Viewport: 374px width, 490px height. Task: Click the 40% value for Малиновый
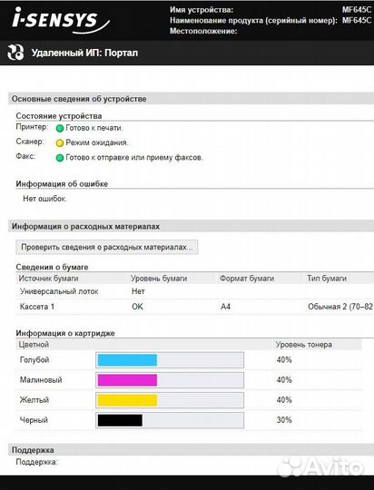(284, 380)
